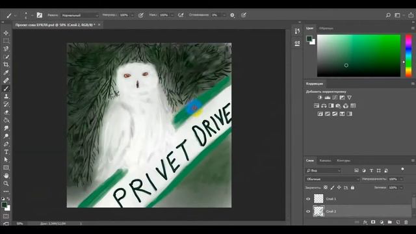The width and height of the screenshot is (416, 234).
Task: Open the Color panel flyout menu
Action: click(413, 28)
